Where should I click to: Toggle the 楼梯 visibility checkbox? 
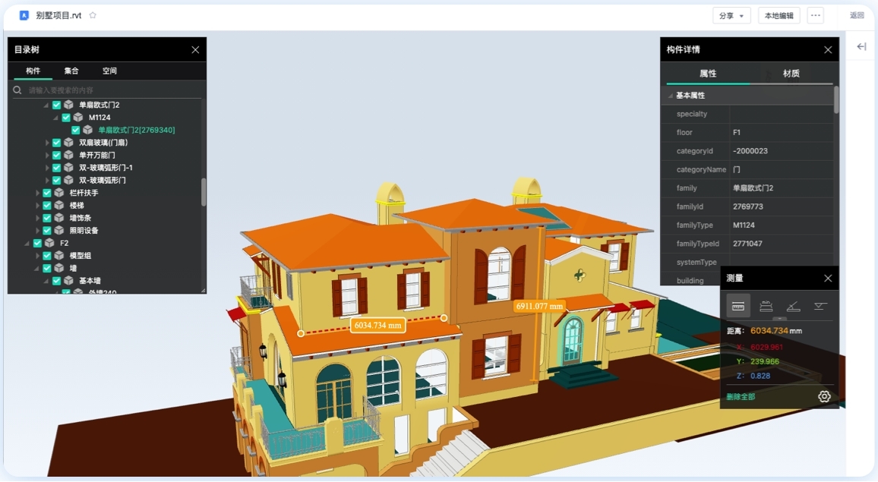coord(47,206)
